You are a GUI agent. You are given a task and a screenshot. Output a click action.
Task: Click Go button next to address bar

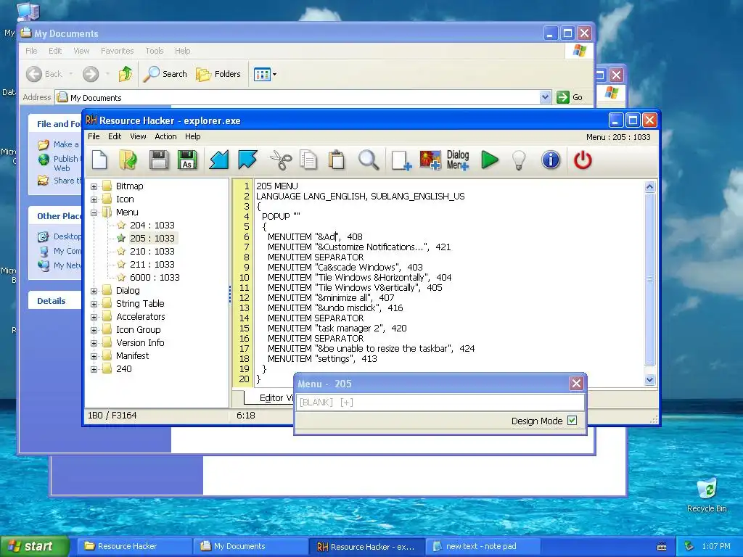570,97
